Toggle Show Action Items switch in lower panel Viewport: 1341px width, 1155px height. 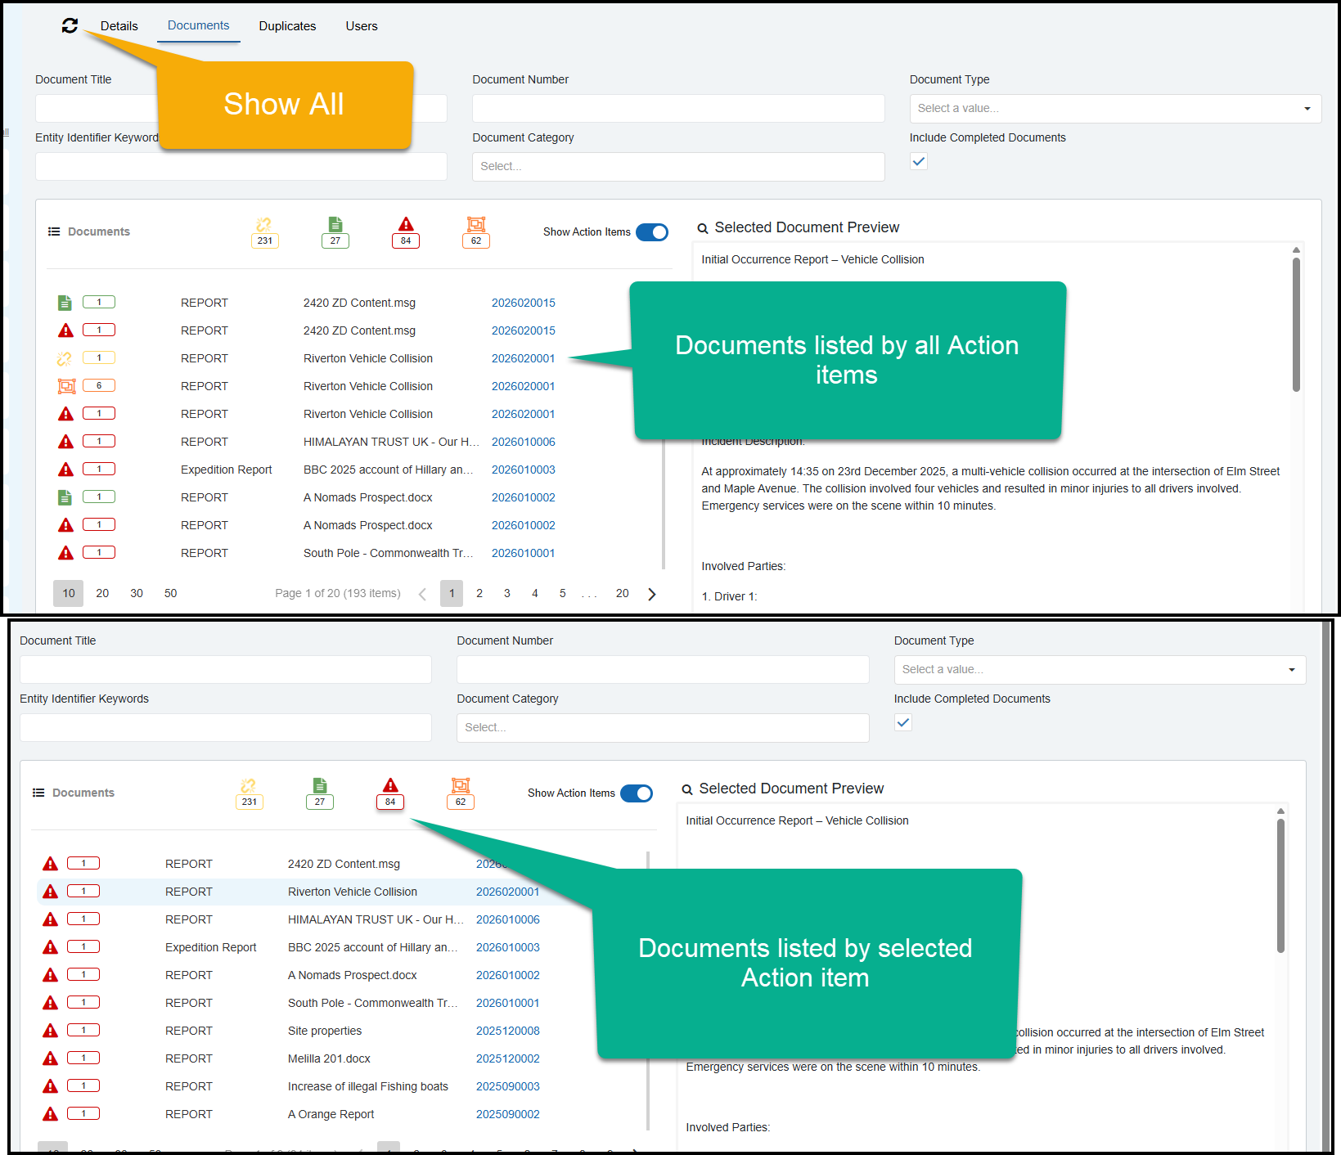[637, 793]
